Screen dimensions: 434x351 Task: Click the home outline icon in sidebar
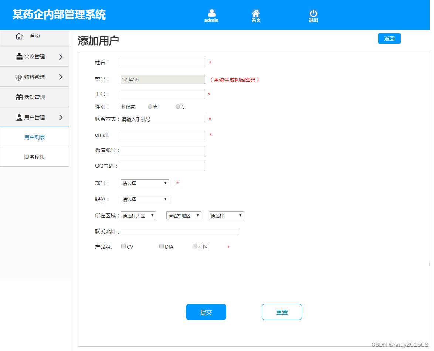(x=19, y=36)
